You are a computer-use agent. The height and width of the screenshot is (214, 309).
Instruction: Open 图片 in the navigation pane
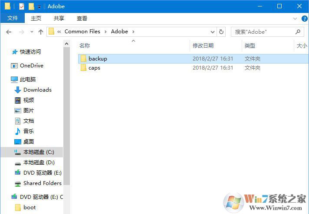coord(29,110)
